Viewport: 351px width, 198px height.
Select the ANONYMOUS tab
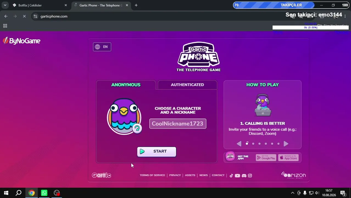click(126, 85)
